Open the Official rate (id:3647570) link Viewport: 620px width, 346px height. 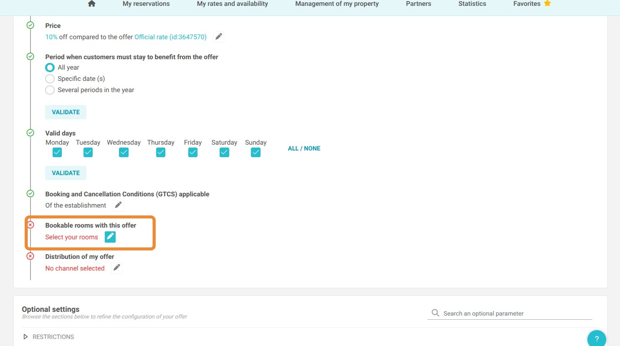pyautogui.click(x=170, y=37)
